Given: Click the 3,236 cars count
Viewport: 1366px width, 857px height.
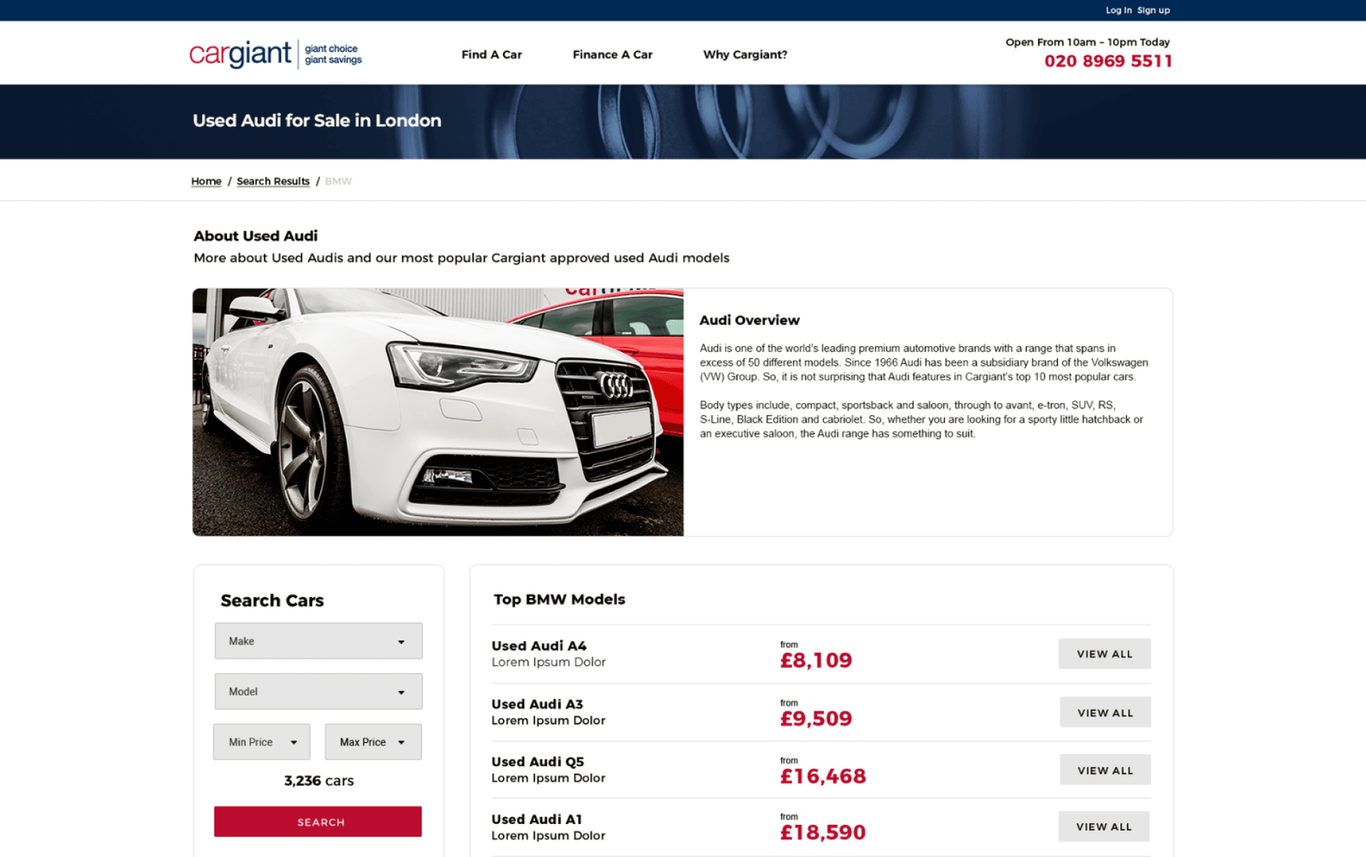Looking at the screenshot, I should (x=319, y=781).
